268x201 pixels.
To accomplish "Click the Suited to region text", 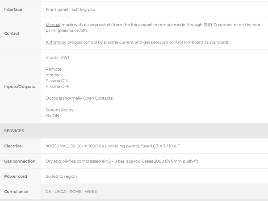I will click(61, 176).
